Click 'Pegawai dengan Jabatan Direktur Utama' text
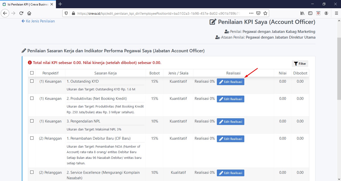This screenshot has width=341, height=181. (281, 37)
